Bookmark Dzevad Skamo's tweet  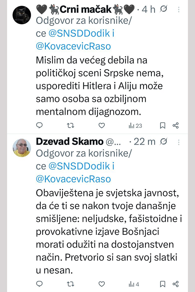(x=163, y=284)
